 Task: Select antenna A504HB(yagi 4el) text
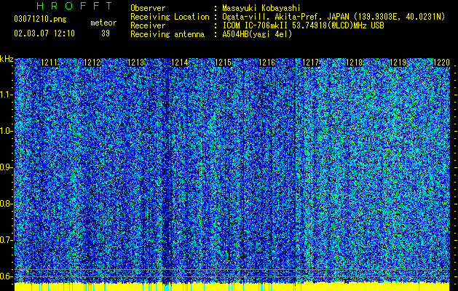click(257, 34)
